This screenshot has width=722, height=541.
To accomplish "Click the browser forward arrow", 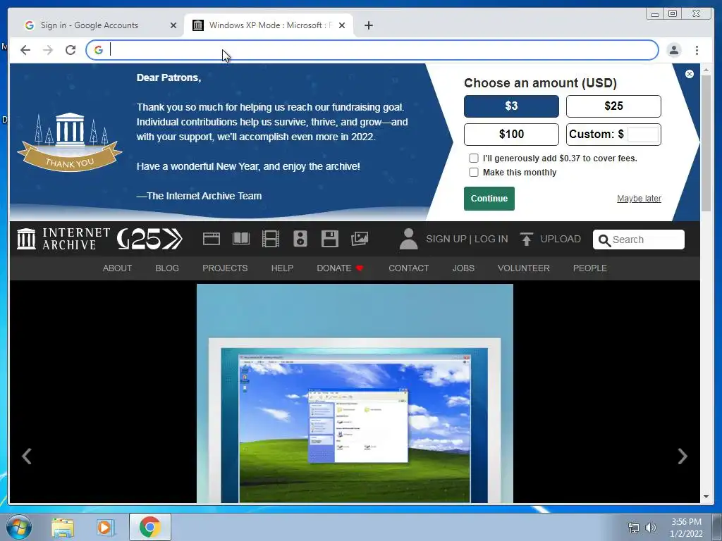I will 48,50.
